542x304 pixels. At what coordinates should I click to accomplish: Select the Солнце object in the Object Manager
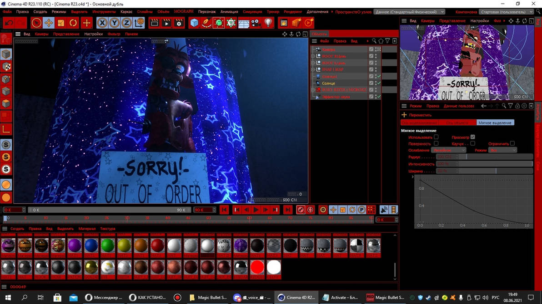pos(328,83)
